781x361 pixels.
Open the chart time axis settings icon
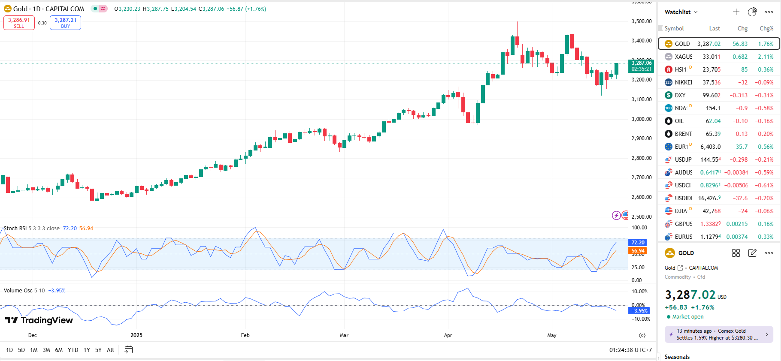point(642,335)
